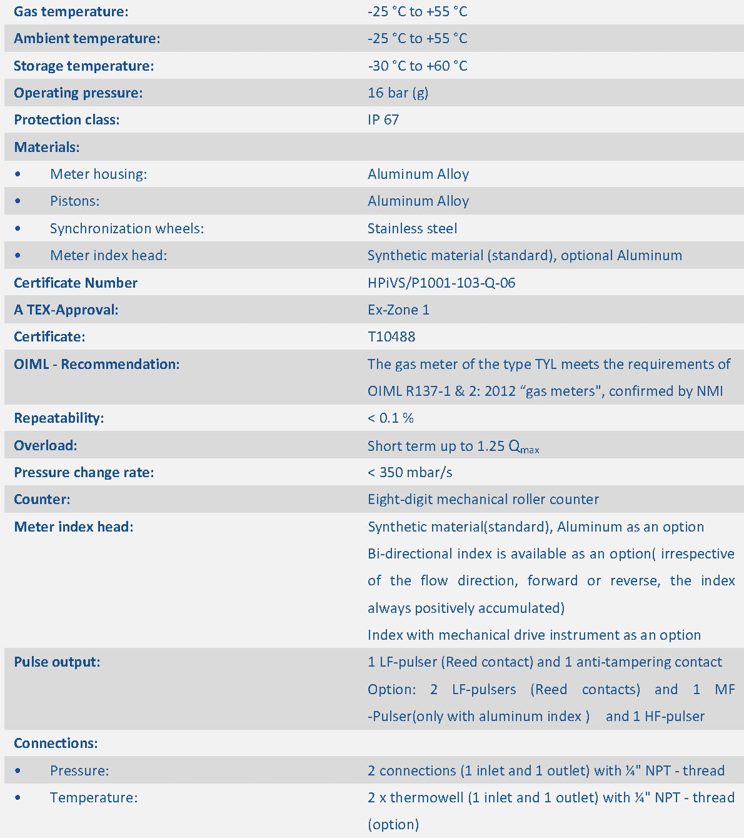This screenshot has width=744, height=838.
Task: Click Eight-digit mechanical roller counter text
Action: pyautogui.click(x=483, y=499)
